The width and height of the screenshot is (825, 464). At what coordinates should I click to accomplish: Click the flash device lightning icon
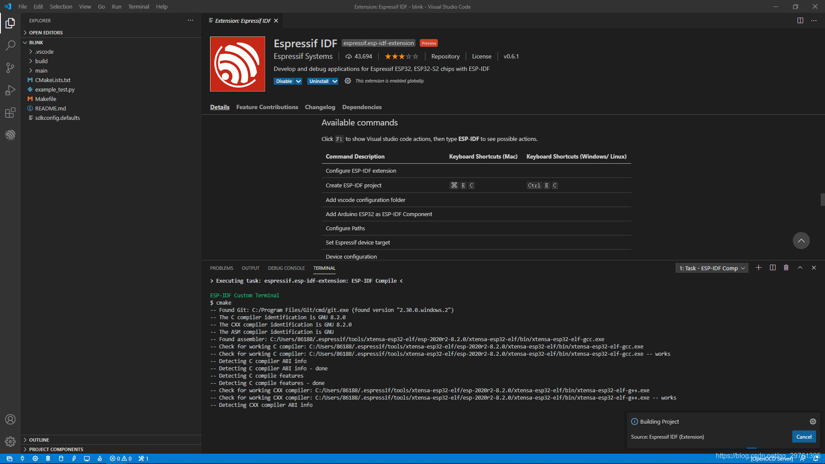coord(74,458)
